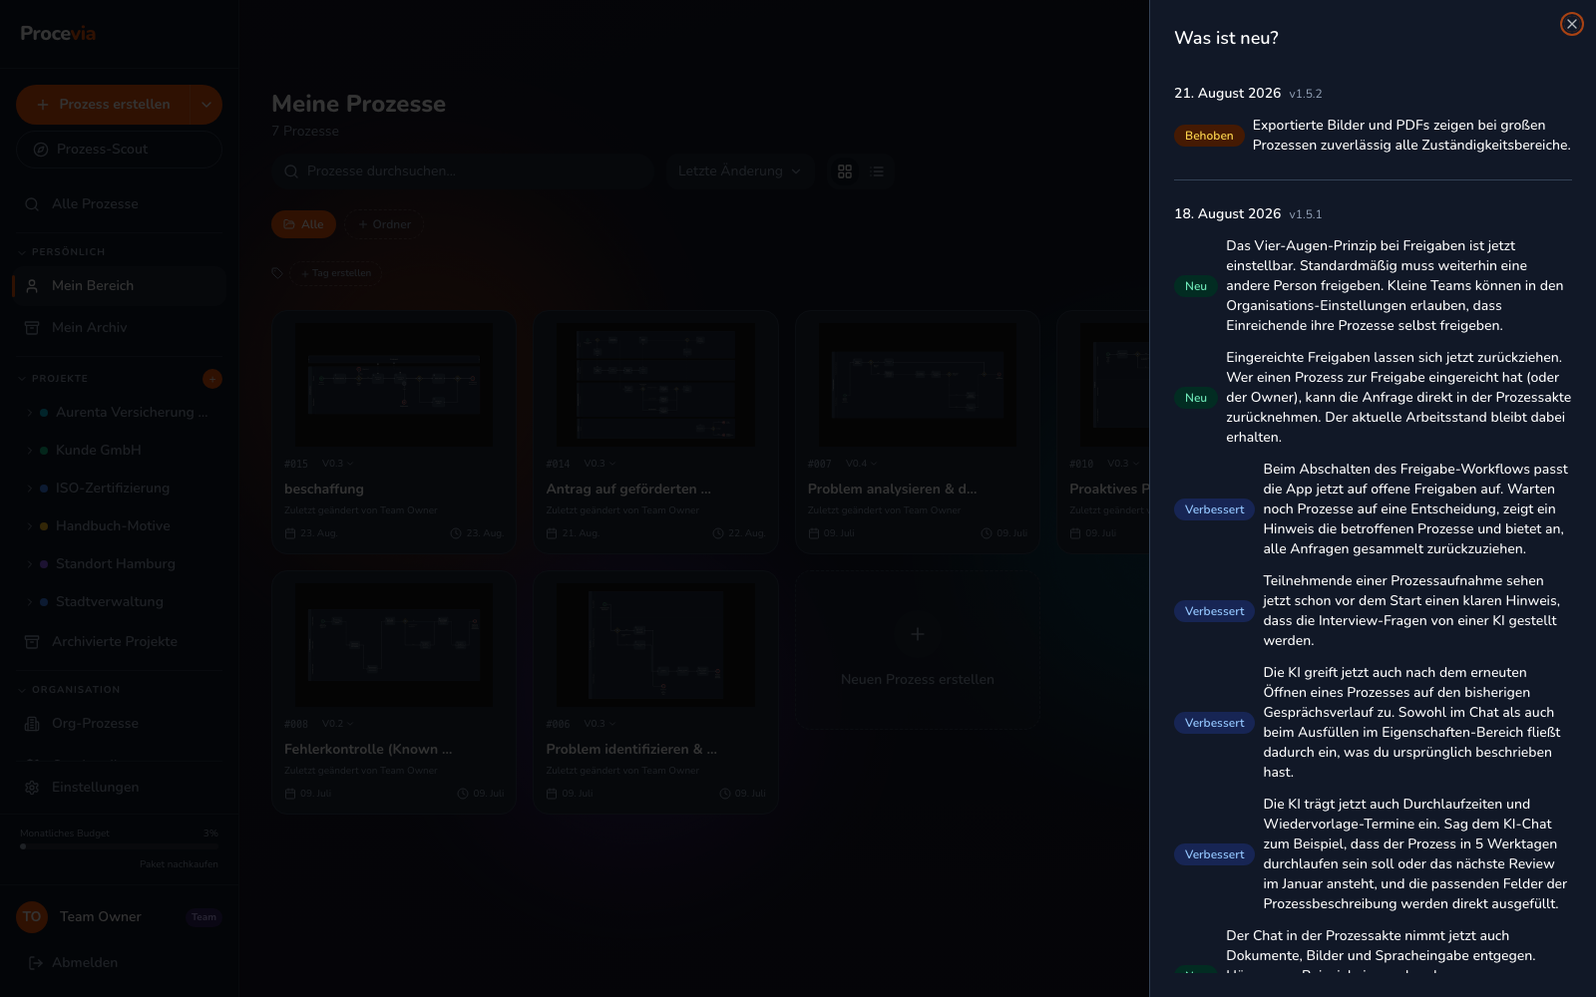The width and height of the screenshot is (1596, 997).
Task: Open the Standort Hamburg project
Action: coord(116,563)
